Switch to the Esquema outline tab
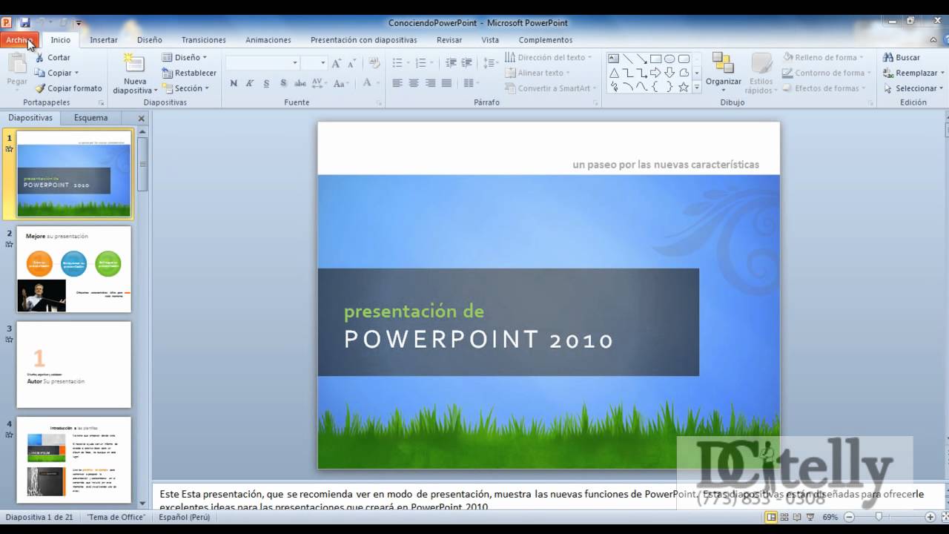Screen dimensions: 949x534 (90, 118)
